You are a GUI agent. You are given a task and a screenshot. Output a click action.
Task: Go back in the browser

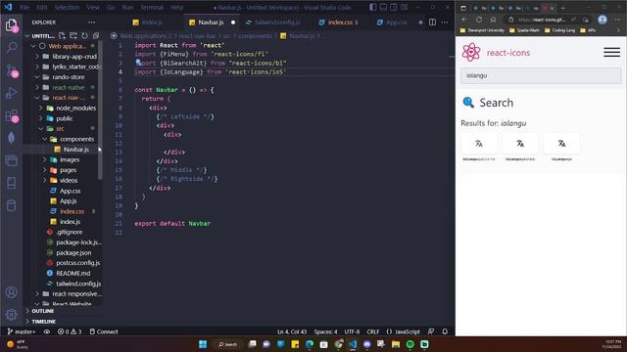(x=464, y=20)
